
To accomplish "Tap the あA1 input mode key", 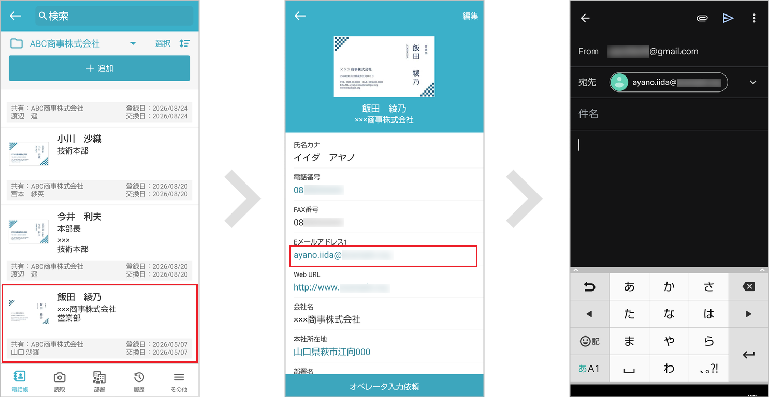I will [x=590, y=369].
